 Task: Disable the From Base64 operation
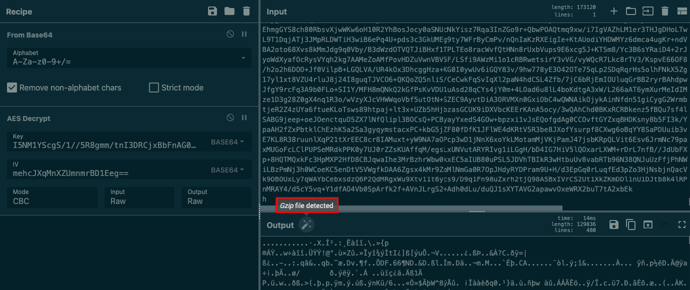tap(230, 34)
